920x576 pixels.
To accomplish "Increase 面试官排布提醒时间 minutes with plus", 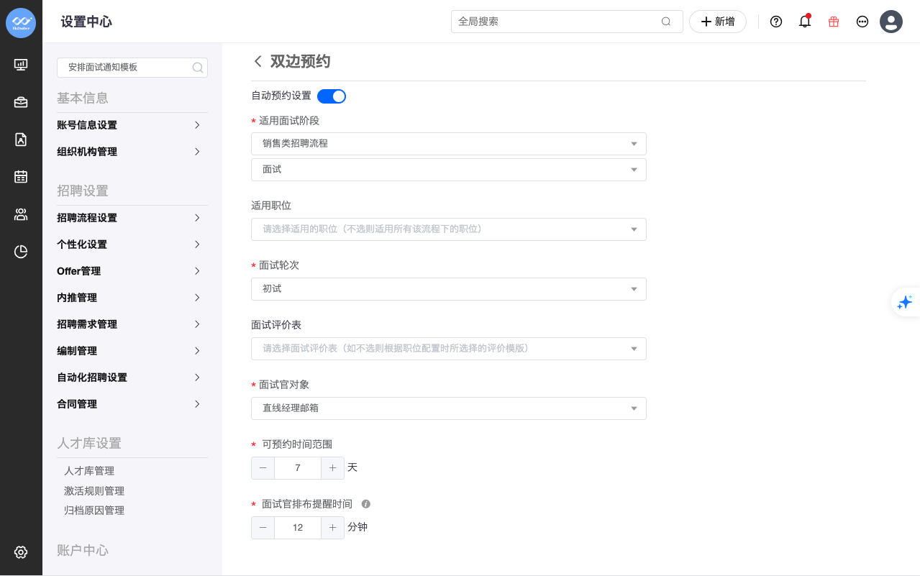I will click(x=332, y=528).
